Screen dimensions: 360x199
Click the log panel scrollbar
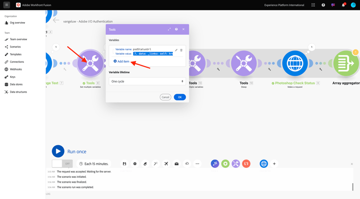353,187
